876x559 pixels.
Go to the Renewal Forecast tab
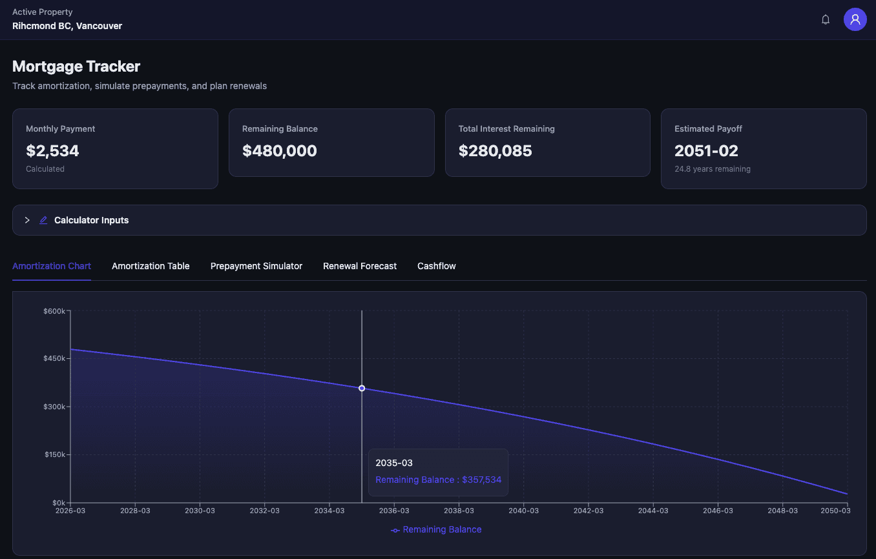tap(360, 266)
